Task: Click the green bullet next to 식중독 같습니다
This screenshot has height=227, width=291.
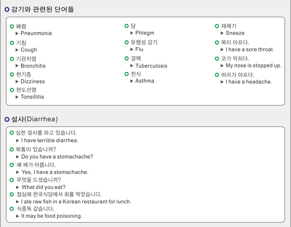Action: point(12,208)
